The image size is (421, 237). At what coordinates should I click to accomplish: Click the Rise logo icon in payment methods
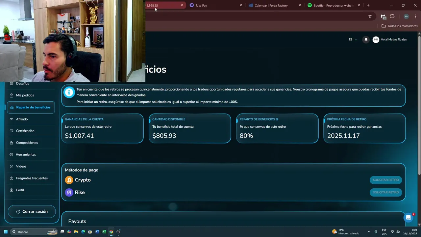(69, 192)
